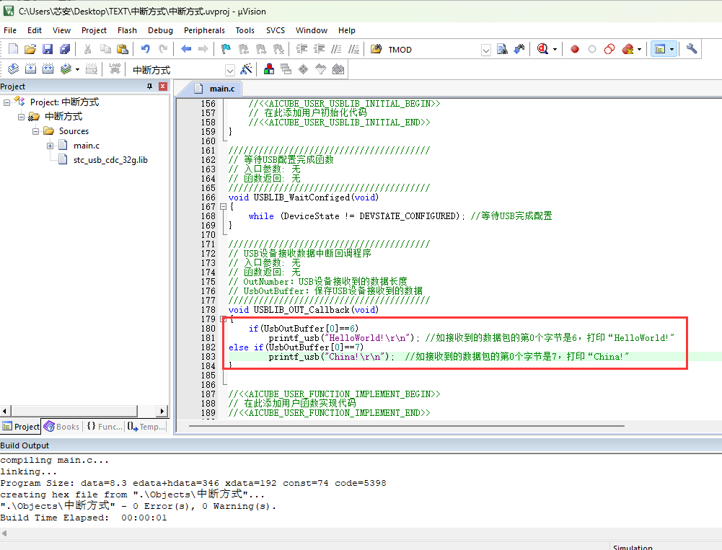
Task: Click the Project panel left scroll arrow
Action: [4, 411]
